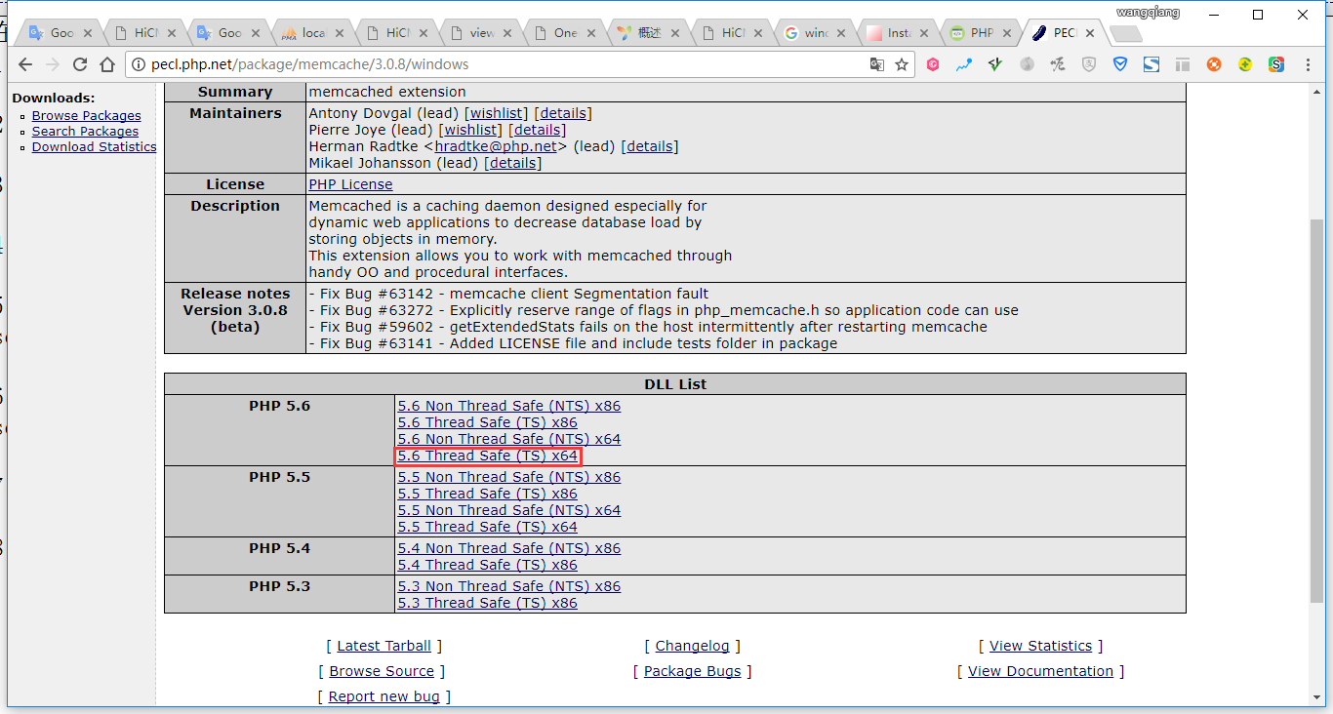The height and width of the screenshot is (714, 1333).
Task: Open the 5.5 Non Thread Safe (NTS) x86 link
Action: tap(508, 477)
